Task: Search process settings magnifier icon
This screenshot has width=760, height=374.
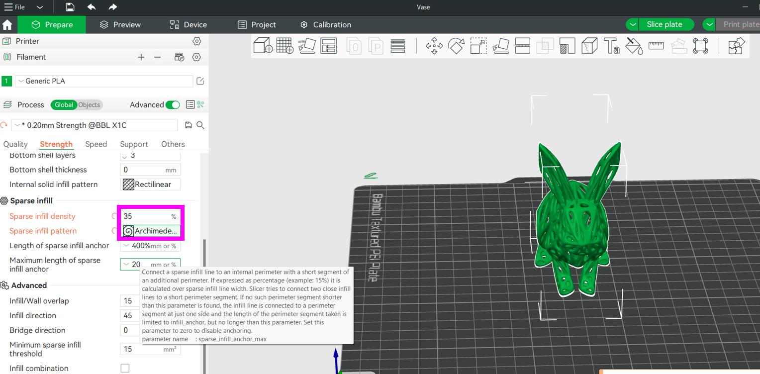Action: pyautogui.click(x=200, y=125)
